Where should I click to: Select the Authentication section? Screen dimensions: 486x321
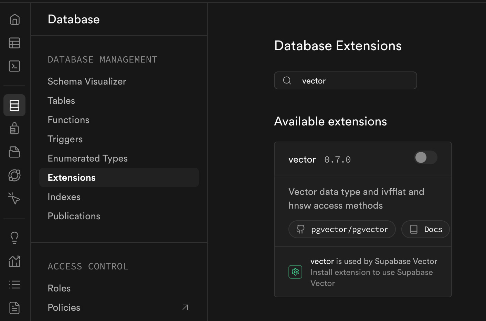click(x=14, y=128)
